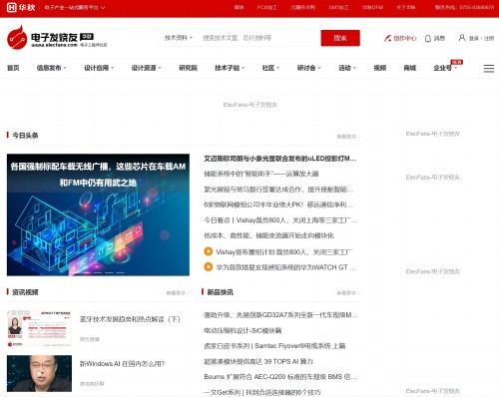This screenshot has width=499, height=397.
Task: Click the search text input field
Action: coord(259,38)
